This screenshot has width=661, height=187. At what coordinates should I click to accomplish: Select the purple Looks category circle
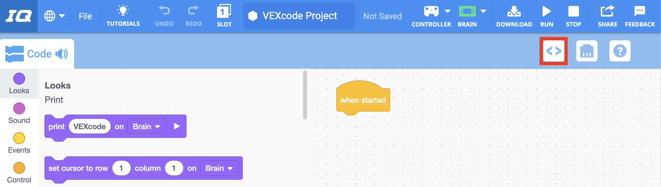19,79
